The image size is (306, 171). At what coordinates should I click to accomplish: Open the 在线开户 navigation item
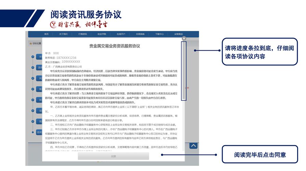tap(121, 34)
